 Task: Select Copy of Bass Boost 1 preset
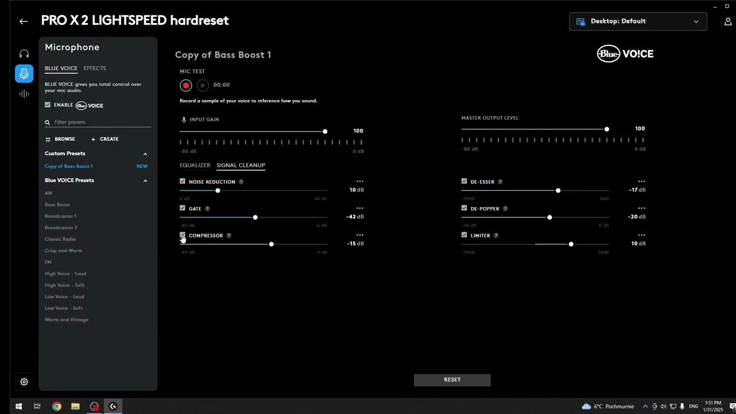68,166
